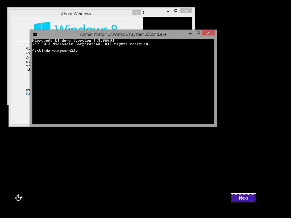Viewport: 291px width, 218px height.
Task: Close the background window behind About Windows
Action: click(x=186, y=11)
